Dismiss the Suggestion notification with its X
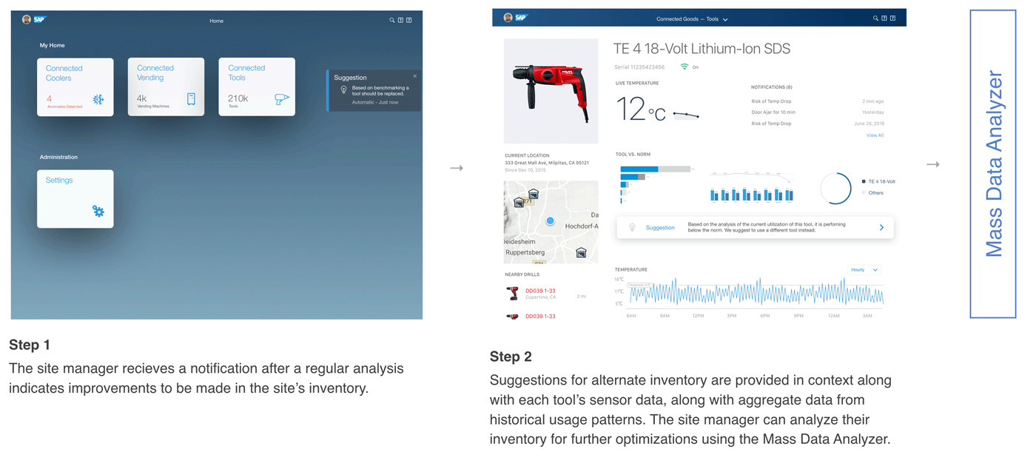This screenshot has height=469, width=1036. (415, 76)
